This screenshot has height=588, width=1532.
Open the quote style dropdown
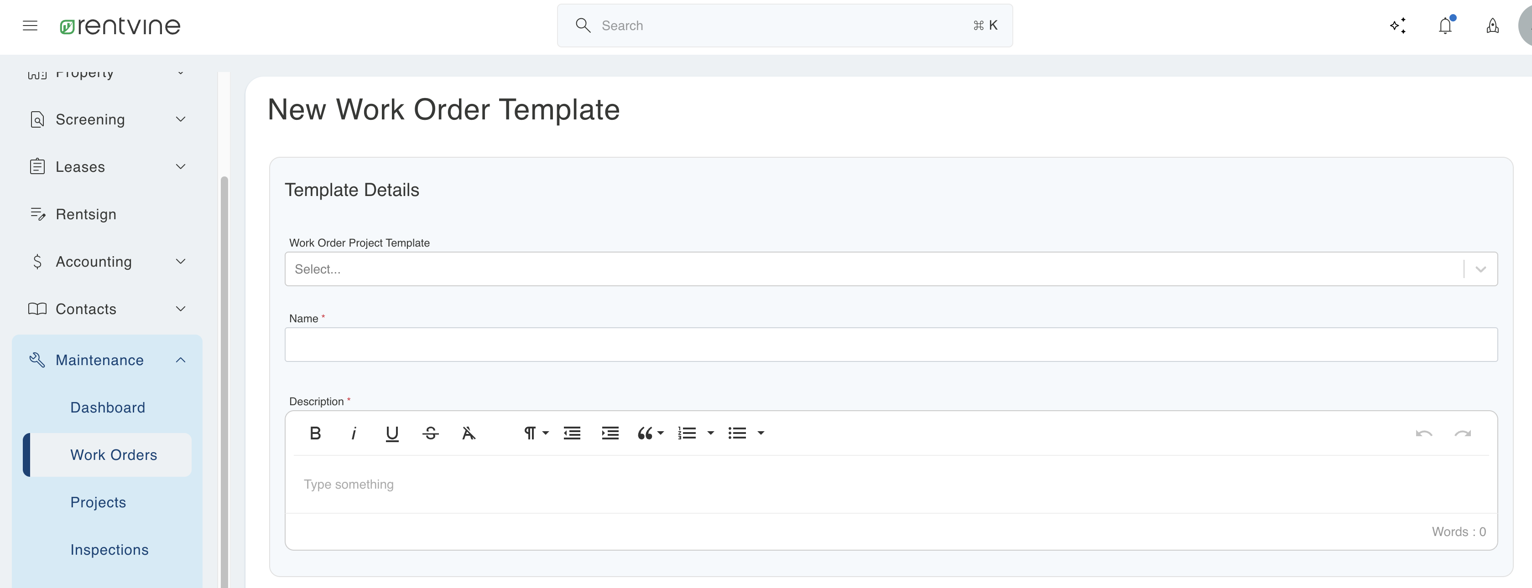(650, 433)
